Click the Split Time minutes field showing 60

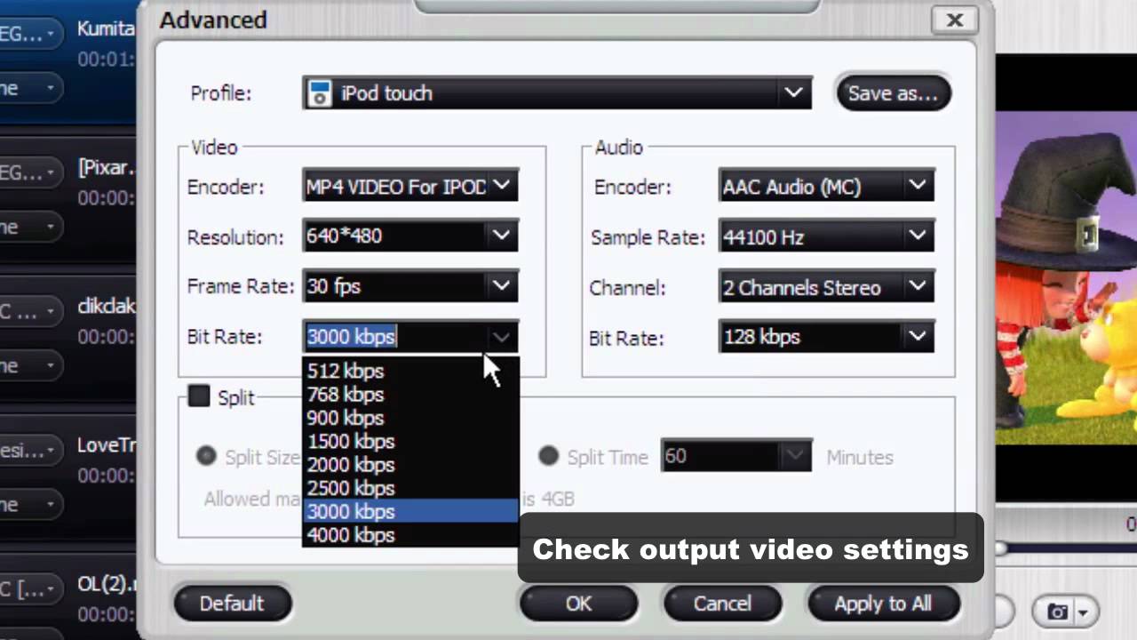click(x=736, y=456)
